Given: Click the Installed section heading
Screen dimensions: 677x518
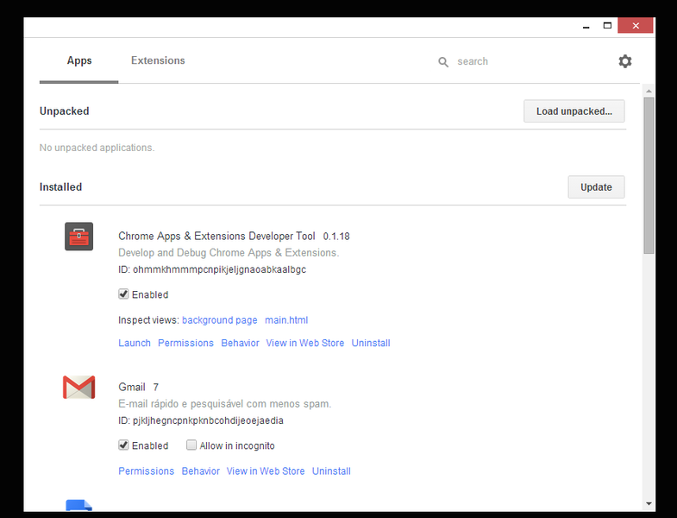Looking at the screenshot, I should coord(61,187).
